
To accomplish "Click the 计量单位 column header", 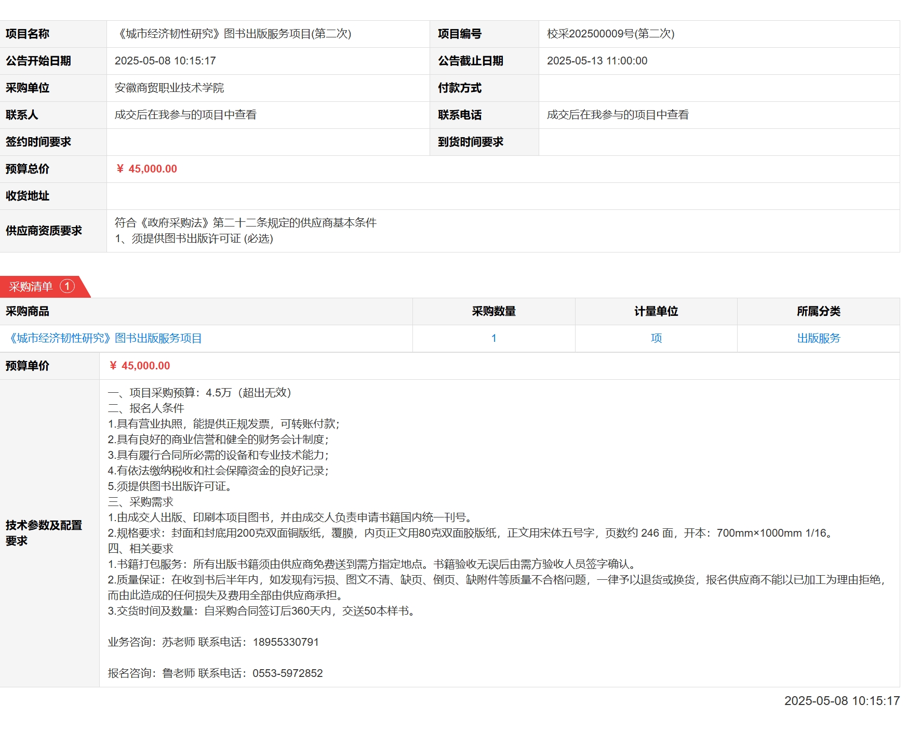I will point(656,311).
